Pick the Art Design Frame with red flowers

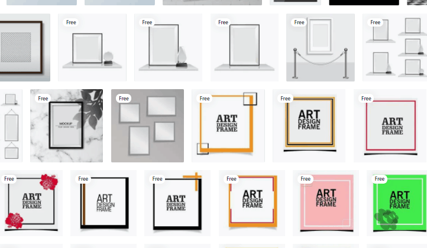click(x=30, y=203)
